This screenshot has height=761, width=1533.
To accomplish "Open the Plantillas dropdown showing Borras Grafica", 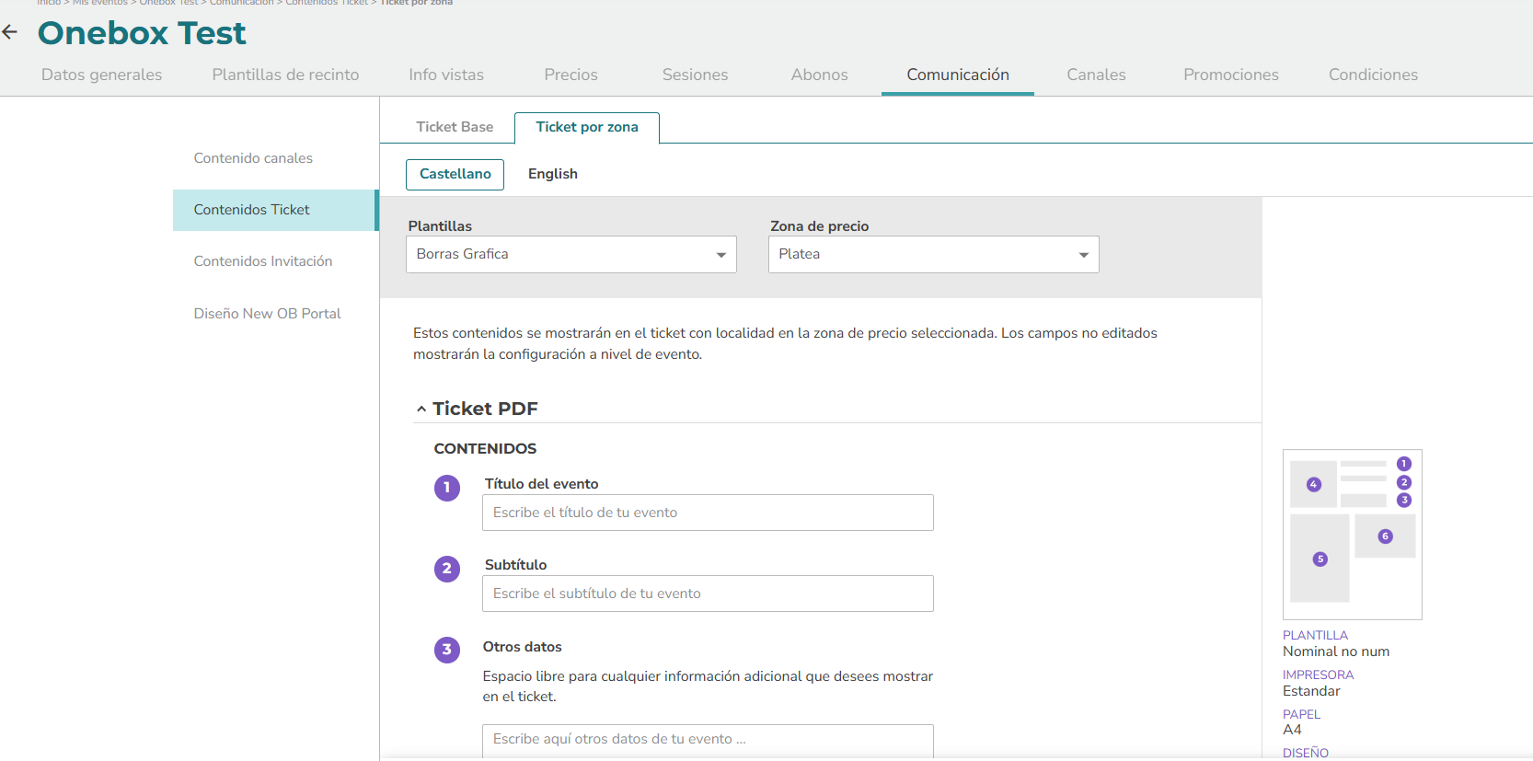I will (571, 254).
